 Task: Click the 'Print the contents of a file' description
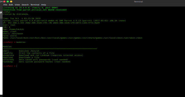[x=37, y=53]
